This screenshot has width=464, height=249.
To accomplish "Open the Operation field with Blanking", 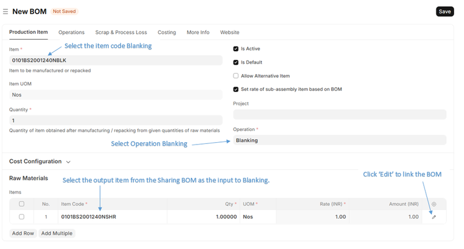I will pos(340,140).
